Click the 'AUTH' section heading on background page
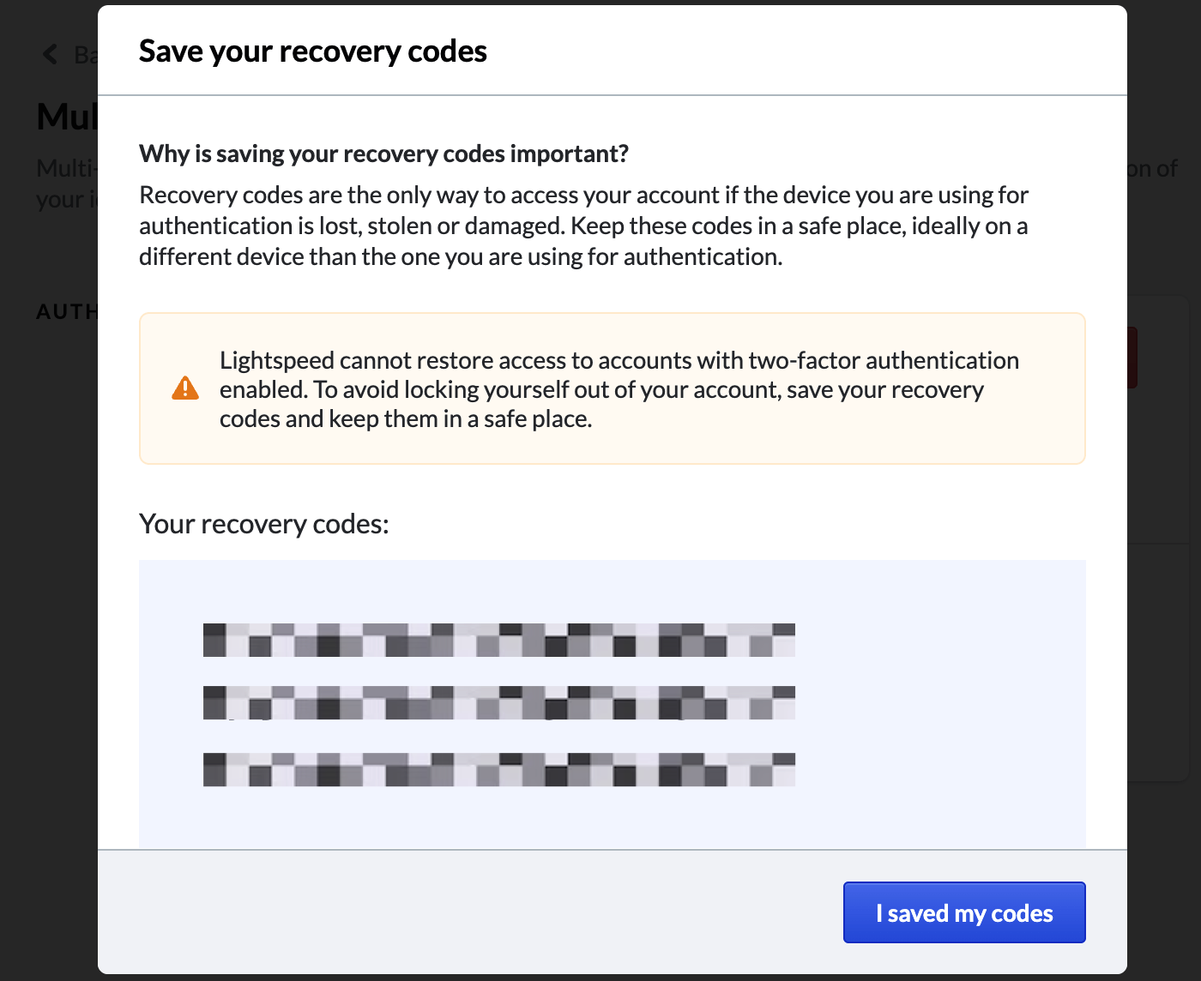Image resolution: width=1201 pixels, height=981 pixels. (68, 311)
